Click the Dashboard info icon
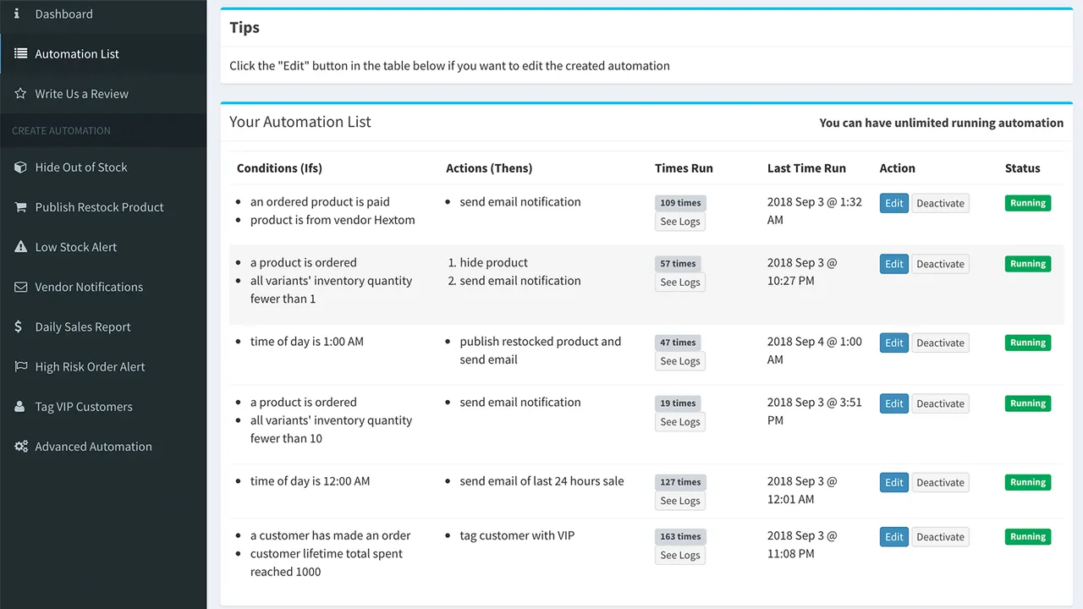The height and width of the screenshot is (609, 1083). [x=20, y=14]
